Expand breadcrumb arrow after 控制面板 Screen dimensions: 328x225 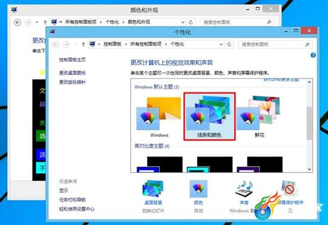(126, 44)
